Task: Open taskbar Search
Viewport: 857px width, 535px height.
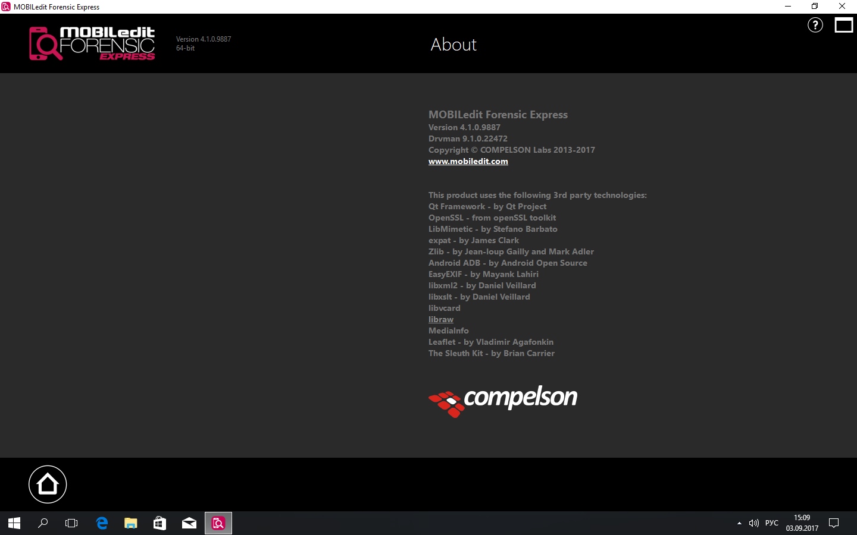Action: pos(43,523)
